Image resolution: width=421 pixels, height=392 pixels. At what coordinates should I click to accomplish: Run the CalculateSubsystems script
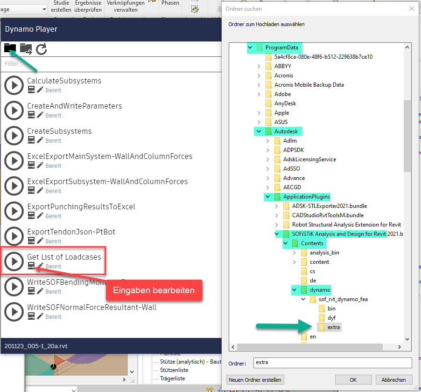click(x=14, y=85)
